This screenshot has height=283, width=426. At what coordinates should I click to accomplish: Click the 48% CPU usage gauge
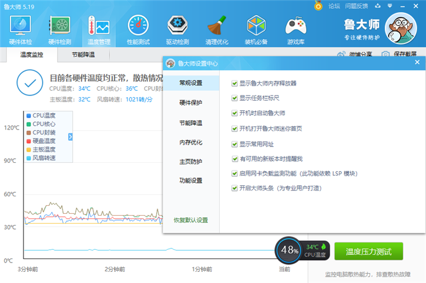tap(289, 250)
